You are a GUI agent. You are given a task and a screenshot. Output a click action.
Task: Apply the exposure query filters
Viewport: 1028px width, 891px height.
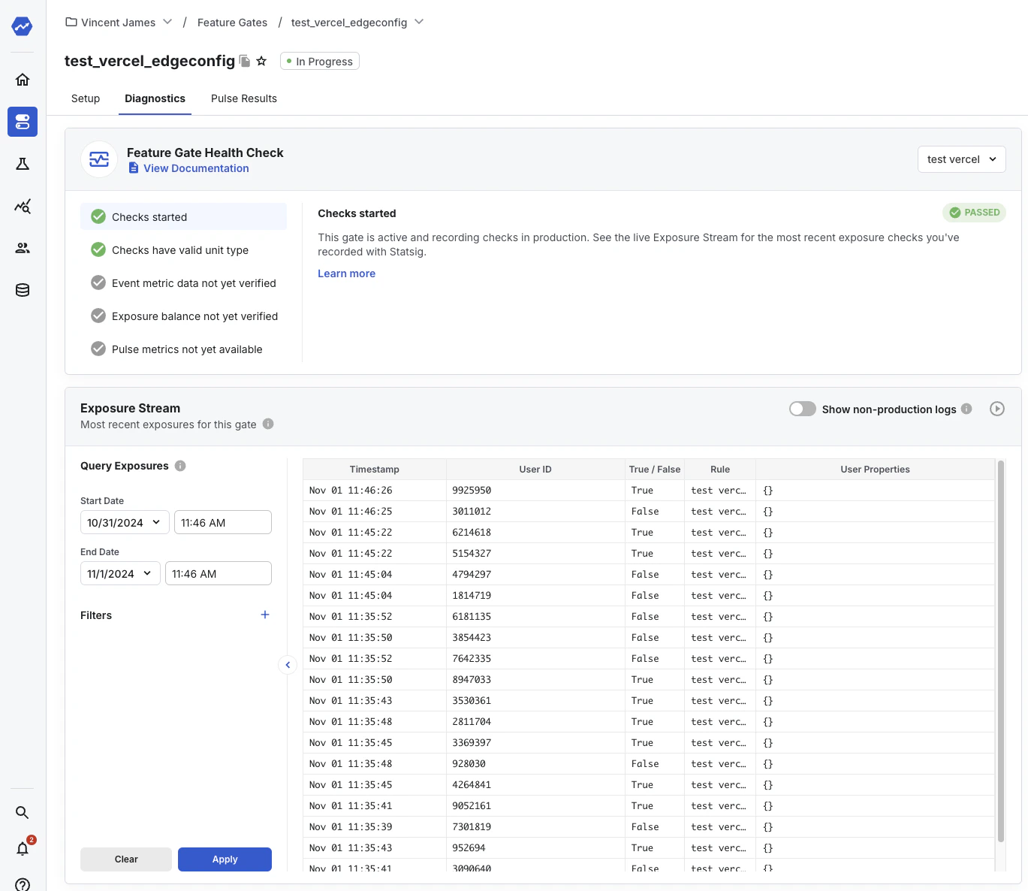click(x=225, y=859)
